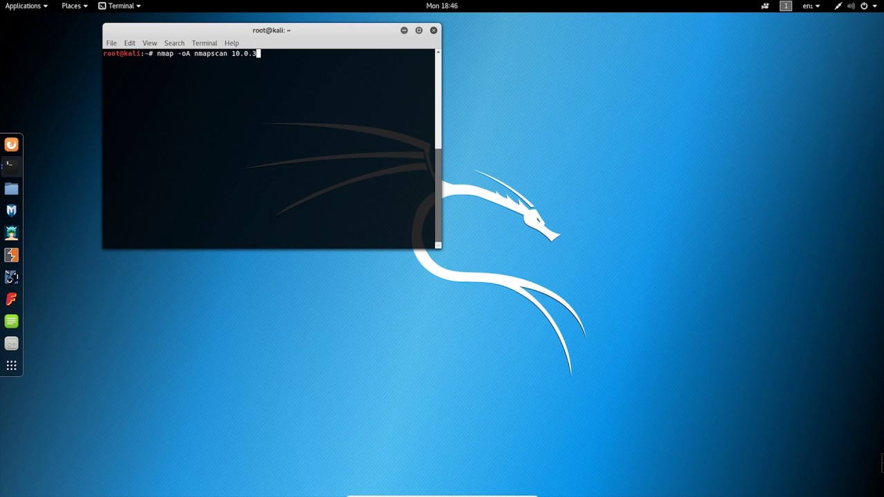The image size is (884, 497).
Task: Open the Terminal app menu in top bar
Action: tap(119, 6)
